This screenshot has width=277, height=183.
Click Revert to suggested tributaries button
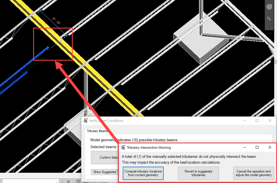pyautogui.click(x=198, y=173)
